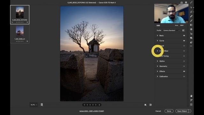Select the Crop and Rotate tool
This screenshot has width=204, height=115.
click(191, 12)
